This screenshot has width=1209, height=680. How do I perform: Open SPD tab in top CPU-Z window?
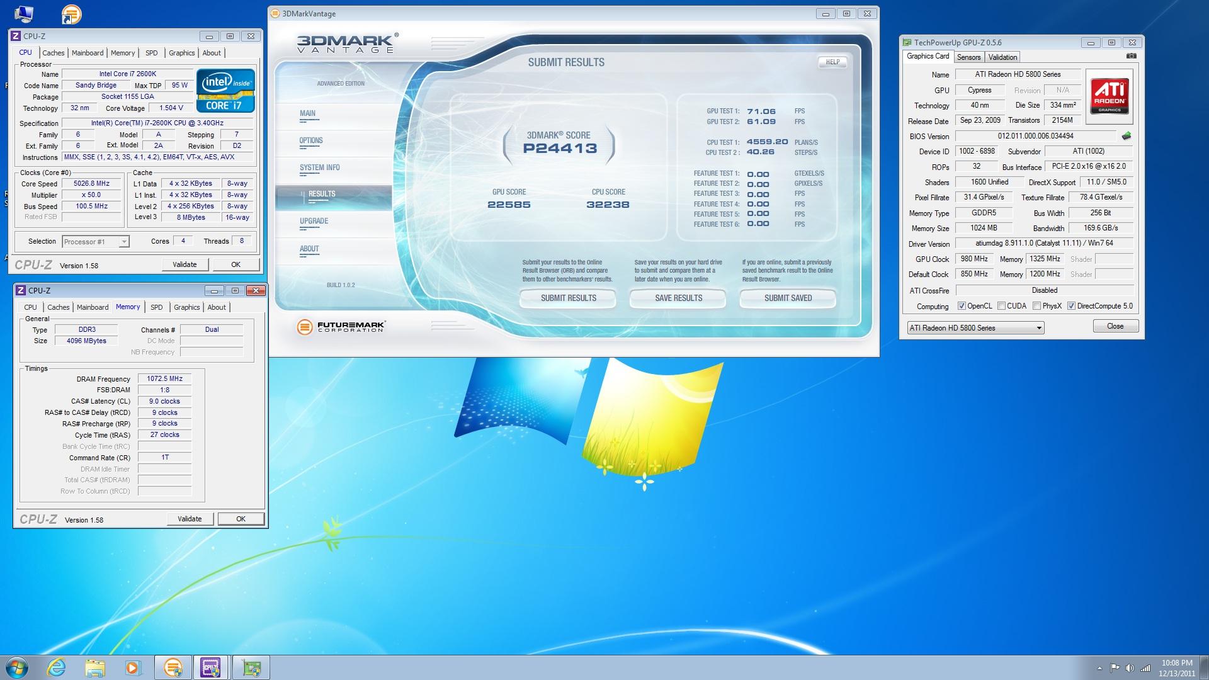click(x=152, y=53)
